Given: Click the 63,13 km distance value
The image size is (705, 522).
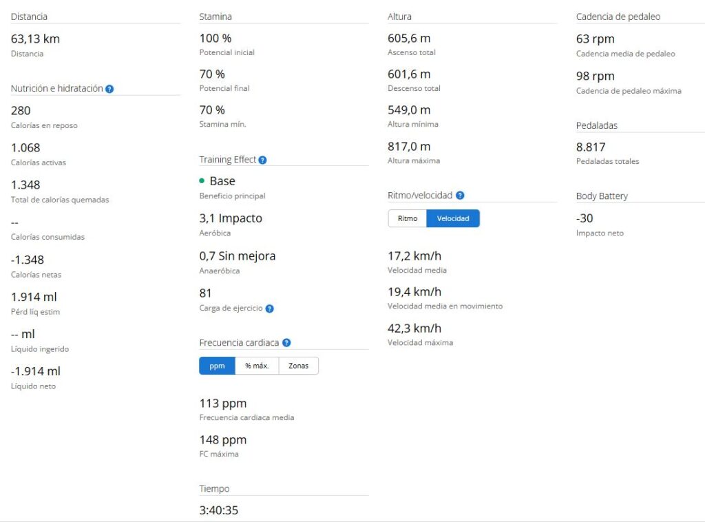Looking at the screenshot, I should [35, 39].
